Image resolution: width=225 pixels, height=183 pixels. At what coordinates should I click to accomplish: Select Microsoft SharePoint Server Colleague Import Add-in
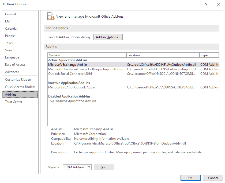pos(133,69)
